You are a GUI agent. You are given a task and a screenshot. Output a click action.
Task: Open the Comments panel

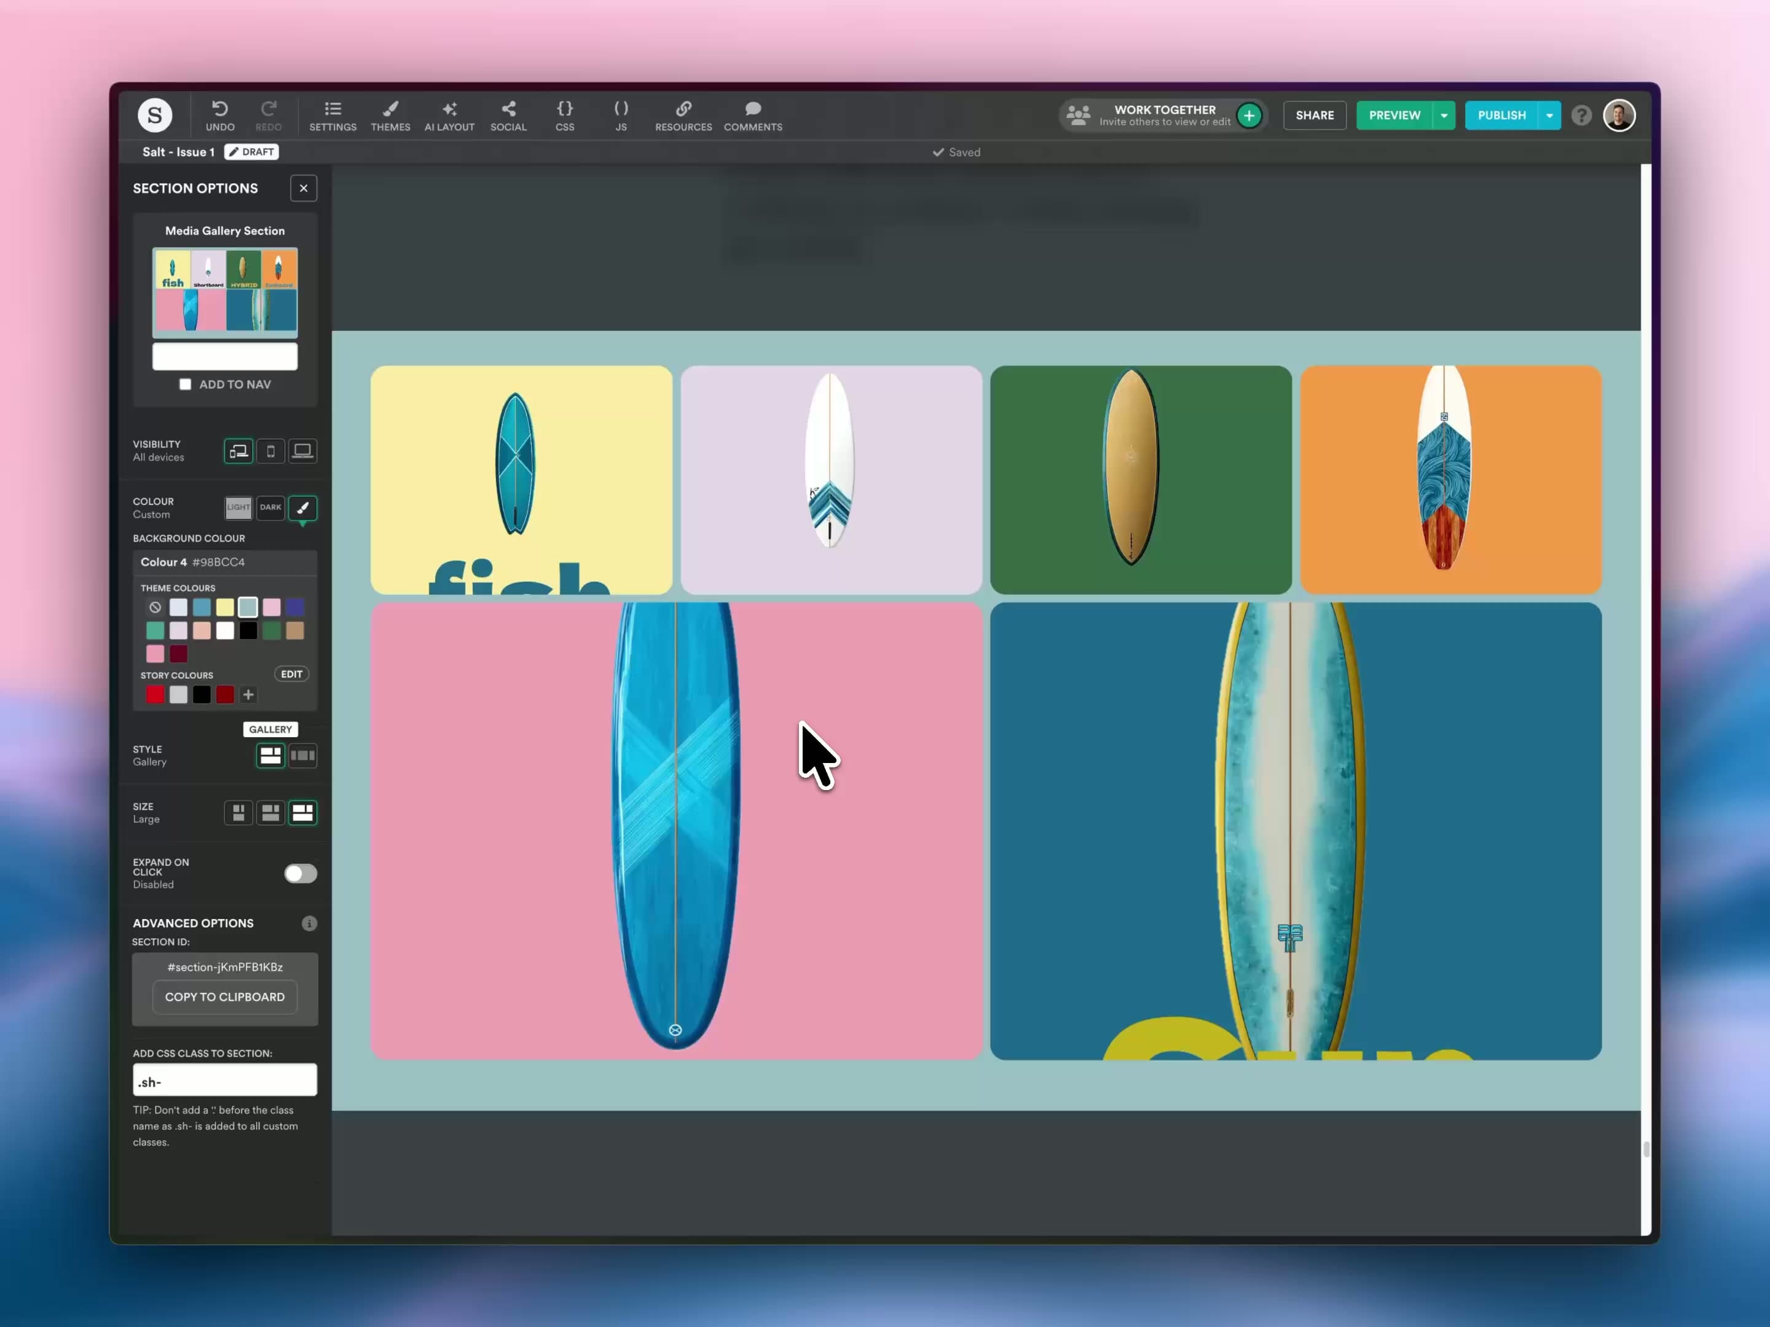[752, 115]
